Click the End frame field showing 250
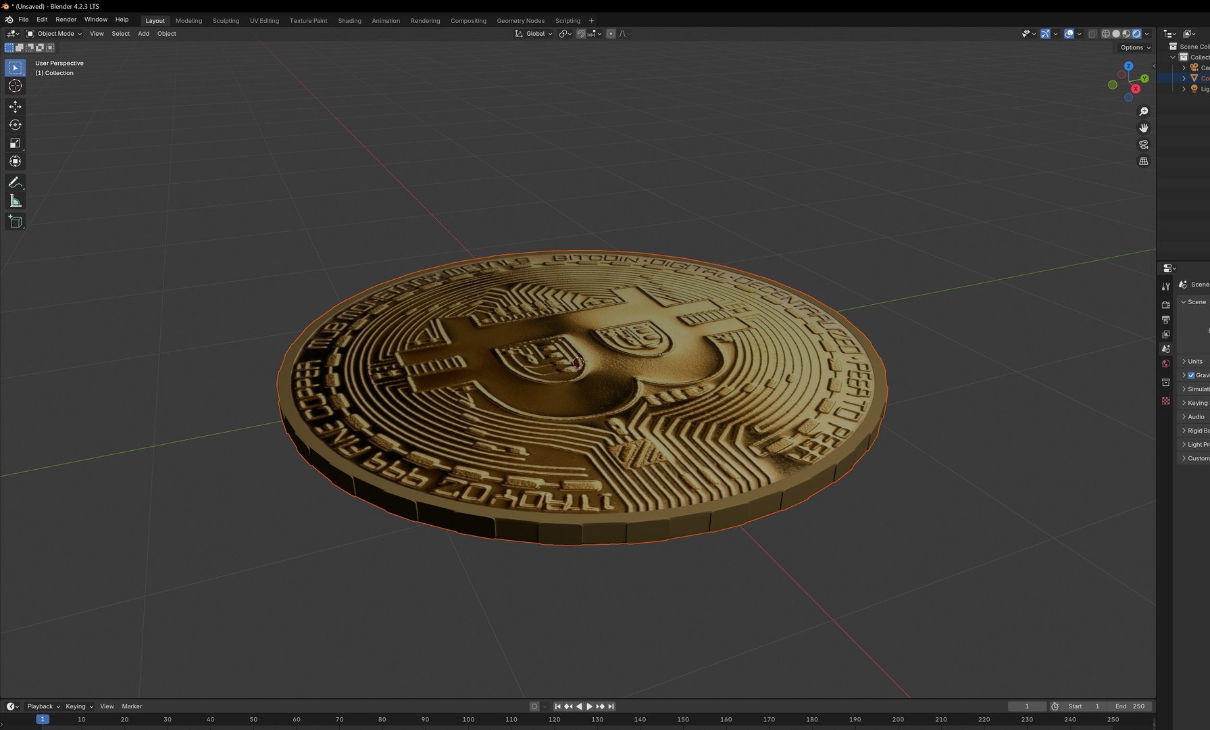Screen dimensions: 1210x730 click(1130, 706)
